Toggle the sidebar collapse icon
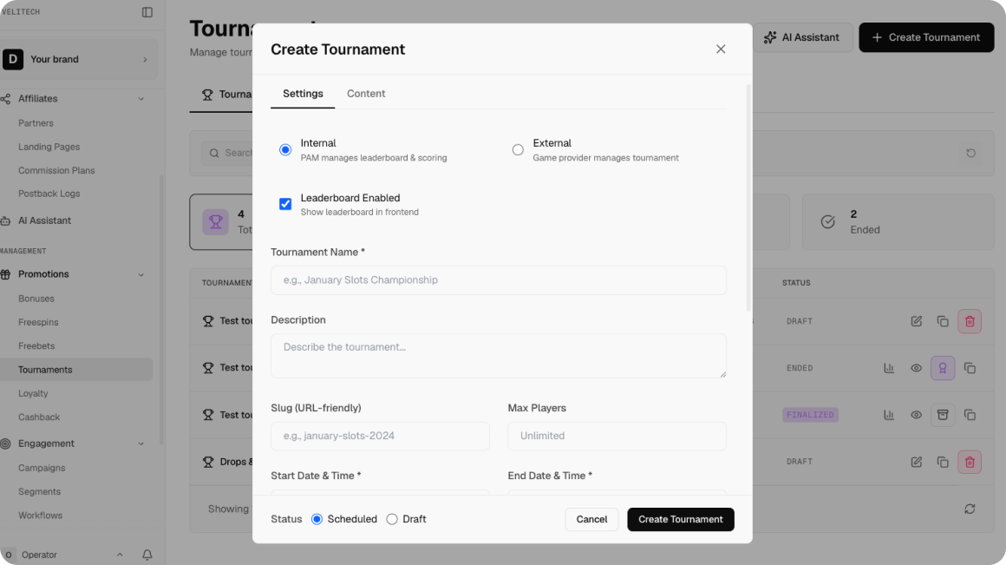This screenshot has height=565, width=1006. click(x=147, y=12)
